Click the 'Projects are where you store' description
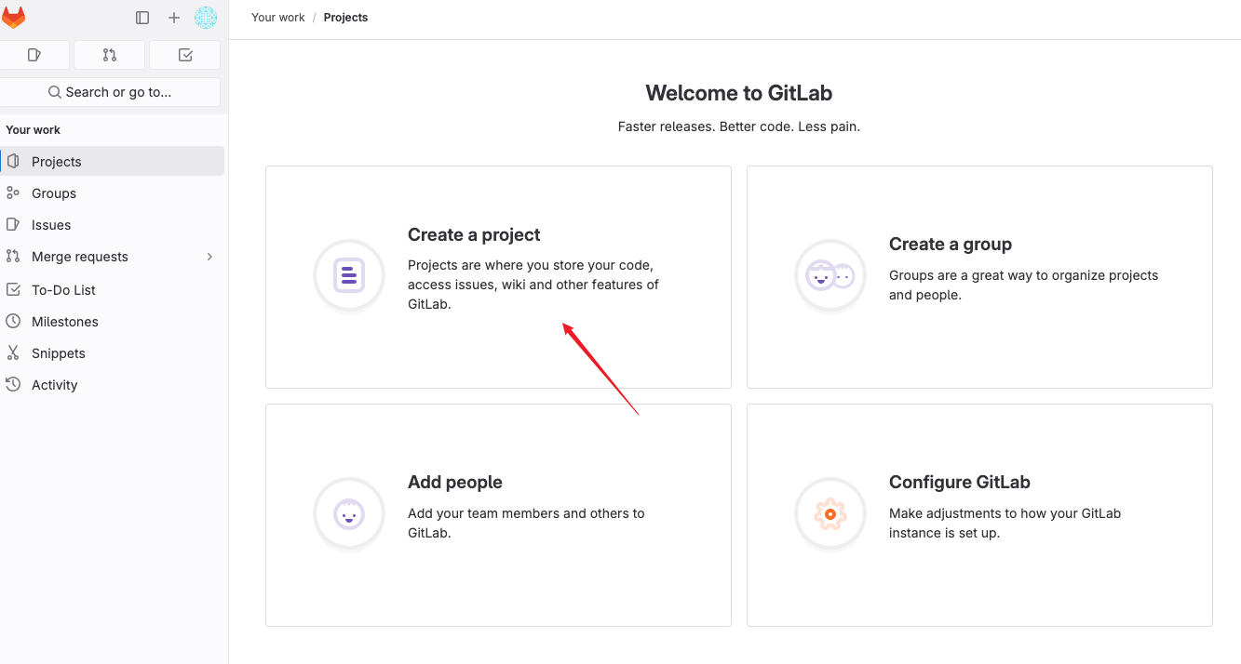1241x664 pixels. [533, 285]
